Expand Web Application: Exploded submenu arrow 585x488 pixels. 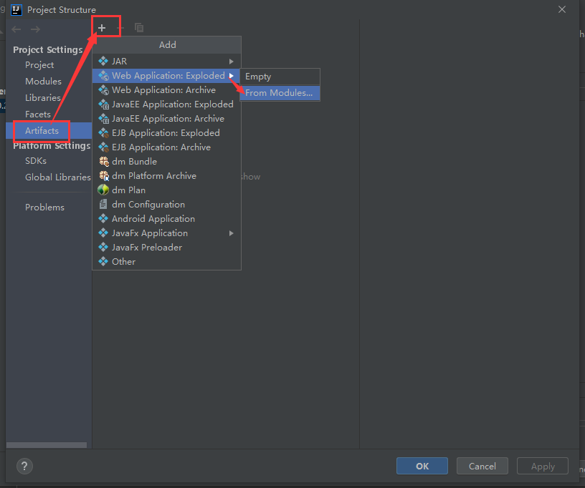click(232, 76)
